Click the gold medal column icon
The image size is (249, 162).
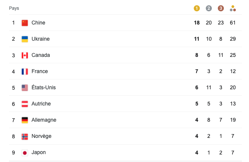197,8
